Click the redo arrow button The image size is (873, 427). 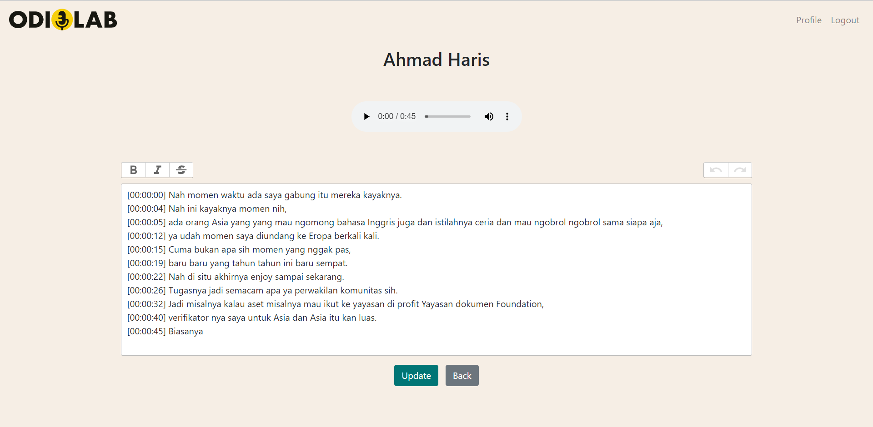click(x=740, y=170)
